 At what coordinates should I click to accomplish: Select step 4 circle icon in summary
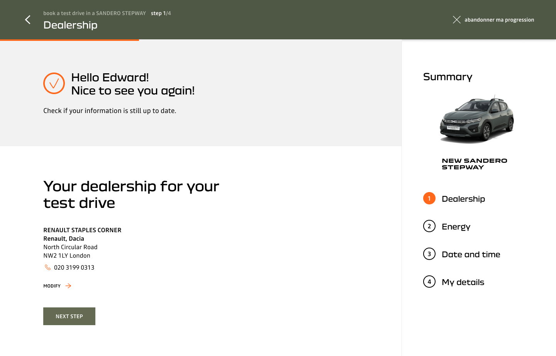click(x=429, y=282)
